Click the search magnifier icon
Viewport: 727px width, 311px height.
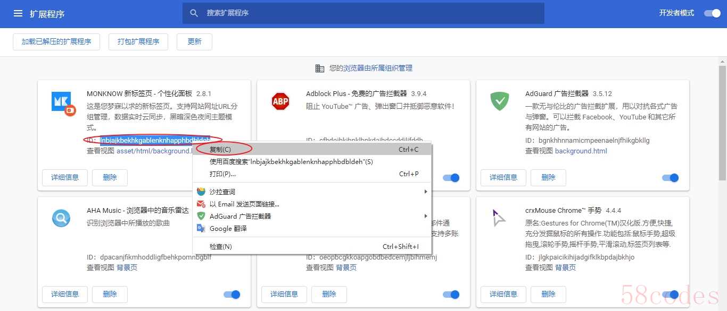pos(194,13)
